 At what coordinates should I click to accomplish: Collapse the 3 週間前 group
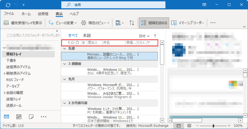click(65, 64)
